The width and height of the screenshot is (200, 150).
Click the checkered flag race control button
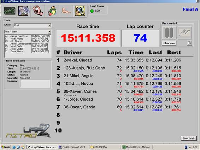185,33
